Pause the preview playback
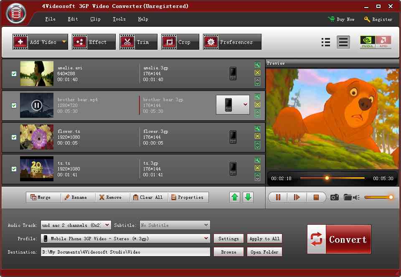 pos(278,197)
